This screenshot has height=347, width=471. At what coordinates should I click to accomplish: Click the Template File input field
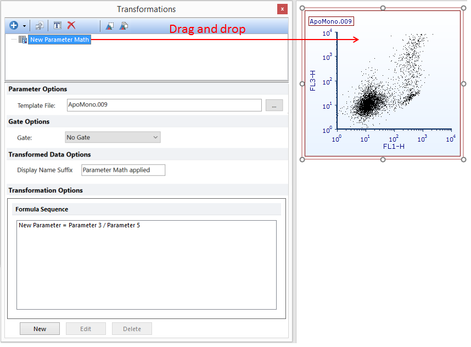tap(164, 105)
